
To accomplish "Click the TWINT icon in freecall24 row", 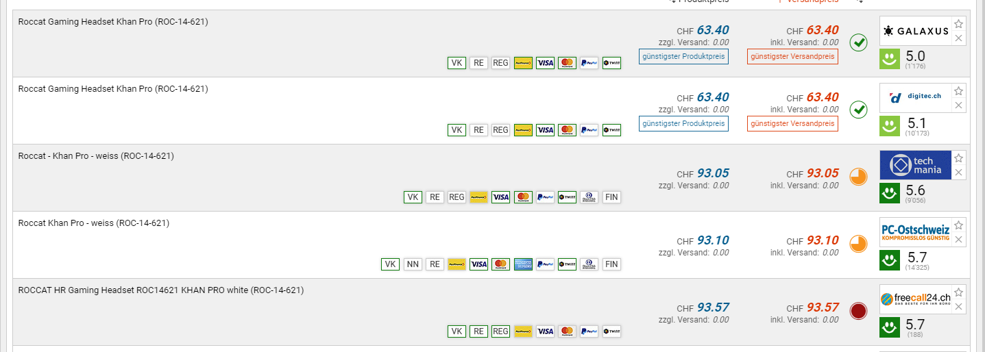I will click(611, 331).
